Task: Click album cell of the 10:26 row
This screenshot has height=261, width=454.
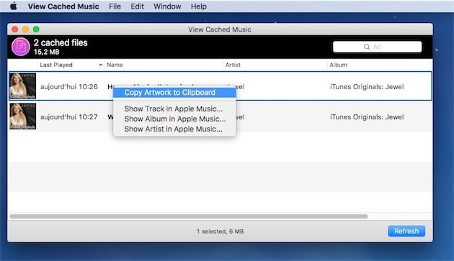Action: point(367,87)
